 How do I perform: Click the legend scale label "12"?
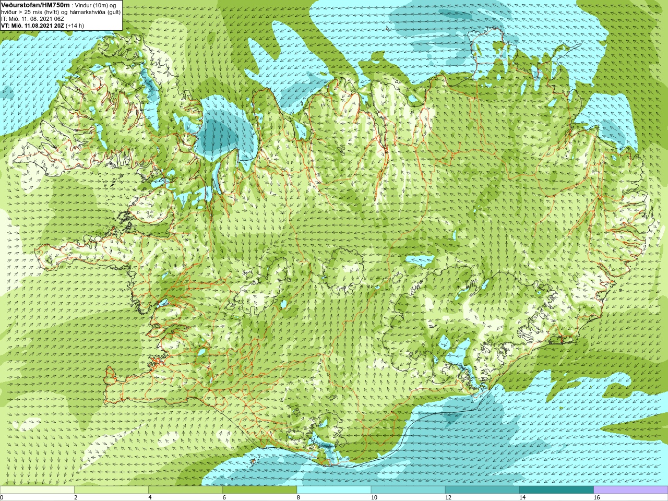point(448,497)
